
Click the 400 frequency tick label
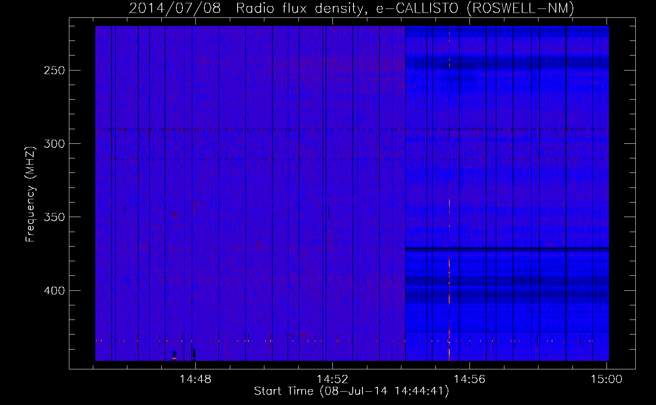pyautogui.click(x=54, y=291)
